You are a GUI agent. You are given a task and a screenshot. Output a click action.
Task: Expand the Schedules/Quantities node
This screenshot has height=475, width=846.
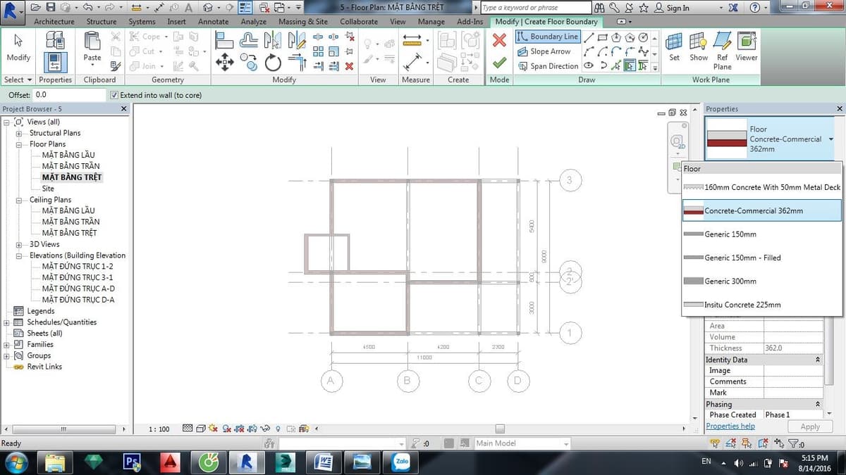pos(7,322)
